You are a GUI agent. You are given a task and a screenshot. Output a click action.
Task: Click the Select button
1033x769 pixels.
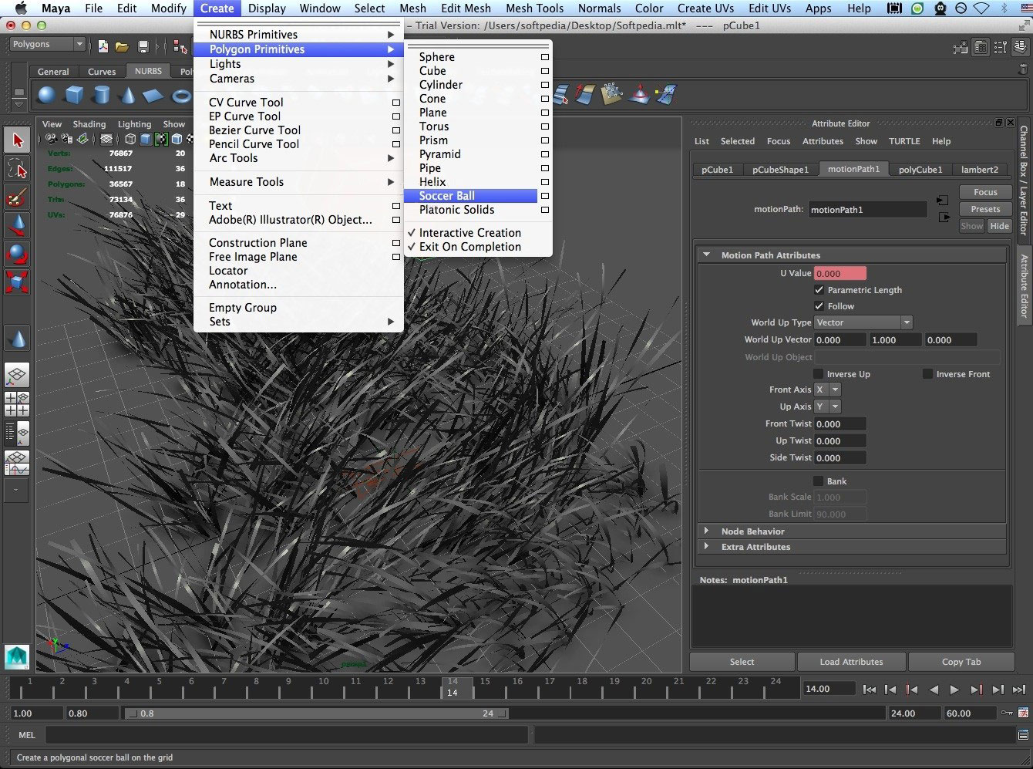coord(742,662)
